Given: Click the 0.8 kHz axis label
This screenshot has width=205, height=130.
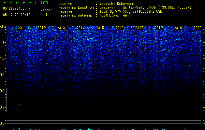Looking at the screenshot, I should pyautogui.click(x=3, y=91).
